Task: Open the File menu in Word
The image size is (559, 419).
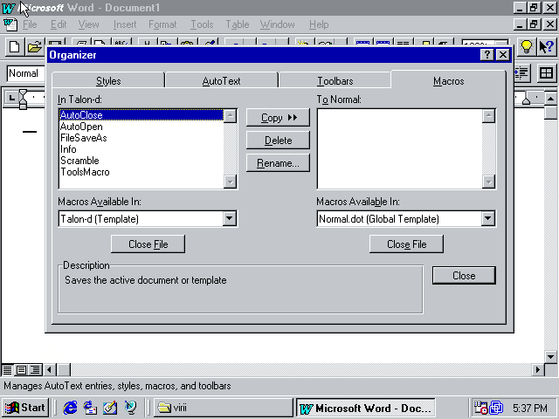Action: tap(30, 24)
